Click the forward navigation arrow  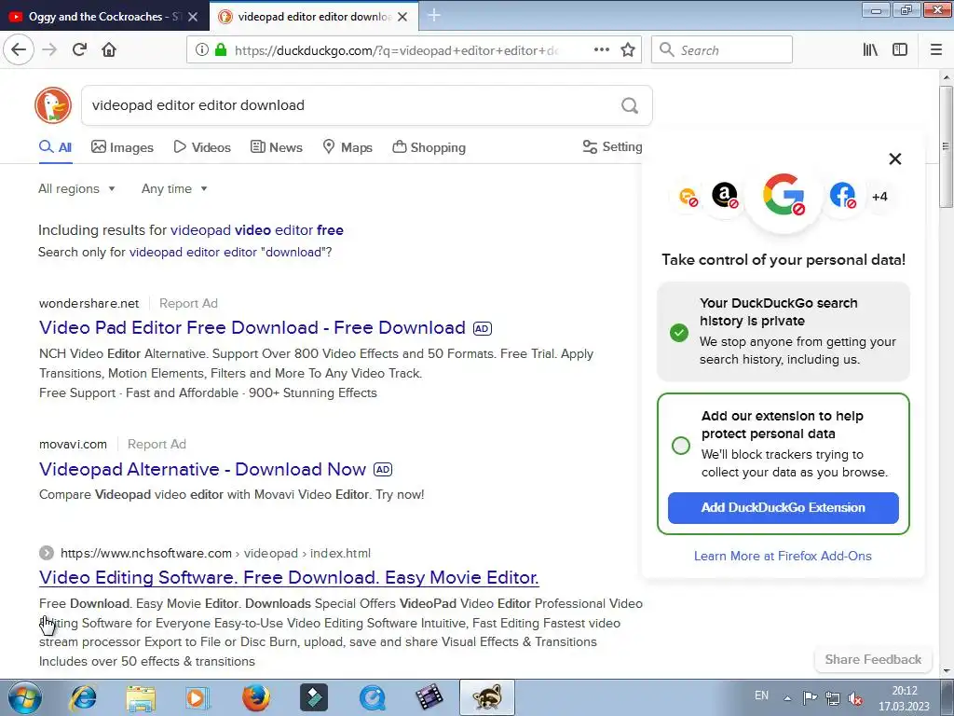49,49
